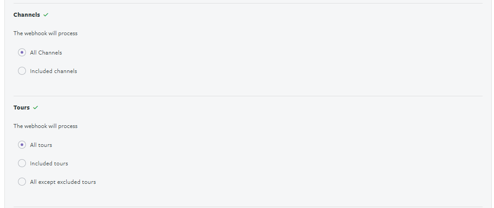Click the green checkmark next to Channels
This screenshot has width=494, height=208.
[x=46, y=15]
